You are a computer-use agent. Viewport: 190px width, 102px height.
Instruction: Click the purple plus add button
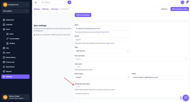[x=69, y=2]
